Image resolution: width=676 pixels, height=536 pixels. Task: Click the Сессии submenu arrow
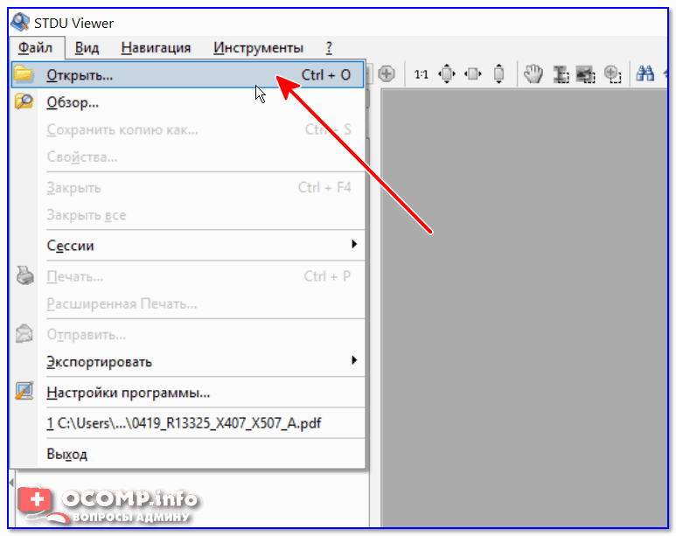354,244
